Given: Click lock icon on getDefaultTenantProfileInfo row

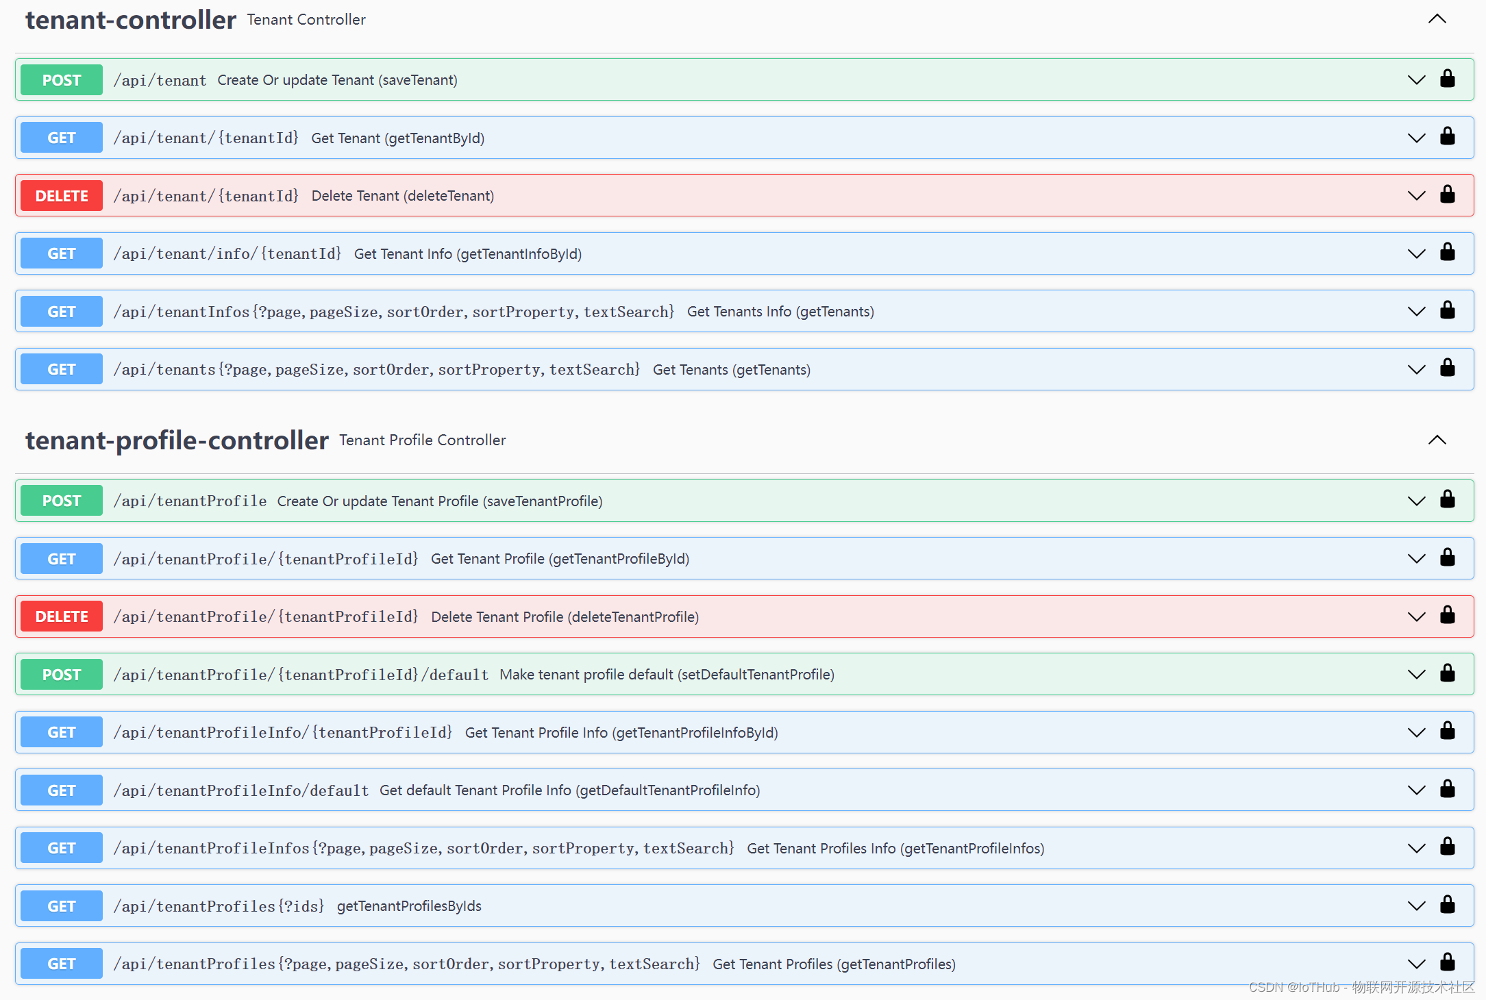Looking at the screenshot, I should coord(1447,789).
